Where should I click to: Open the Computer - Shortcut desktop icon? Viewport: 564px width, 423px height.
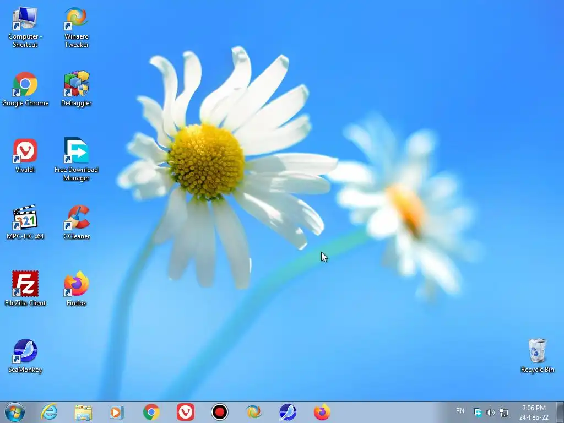click(25, 28)
